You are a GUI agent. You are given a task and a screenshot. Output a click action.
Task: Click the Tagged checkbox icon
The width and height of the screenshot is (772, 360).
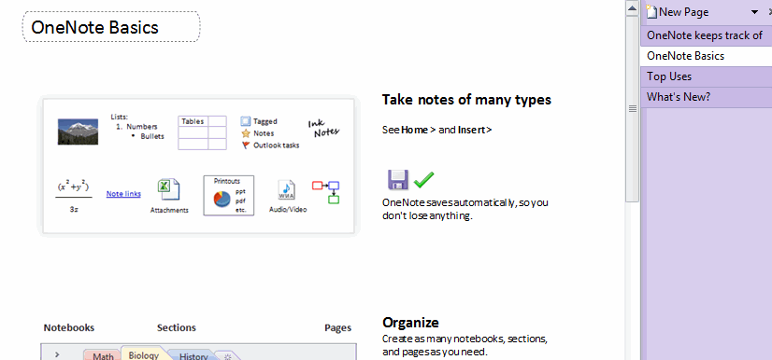pyautogui.click(x=246, y=121)
